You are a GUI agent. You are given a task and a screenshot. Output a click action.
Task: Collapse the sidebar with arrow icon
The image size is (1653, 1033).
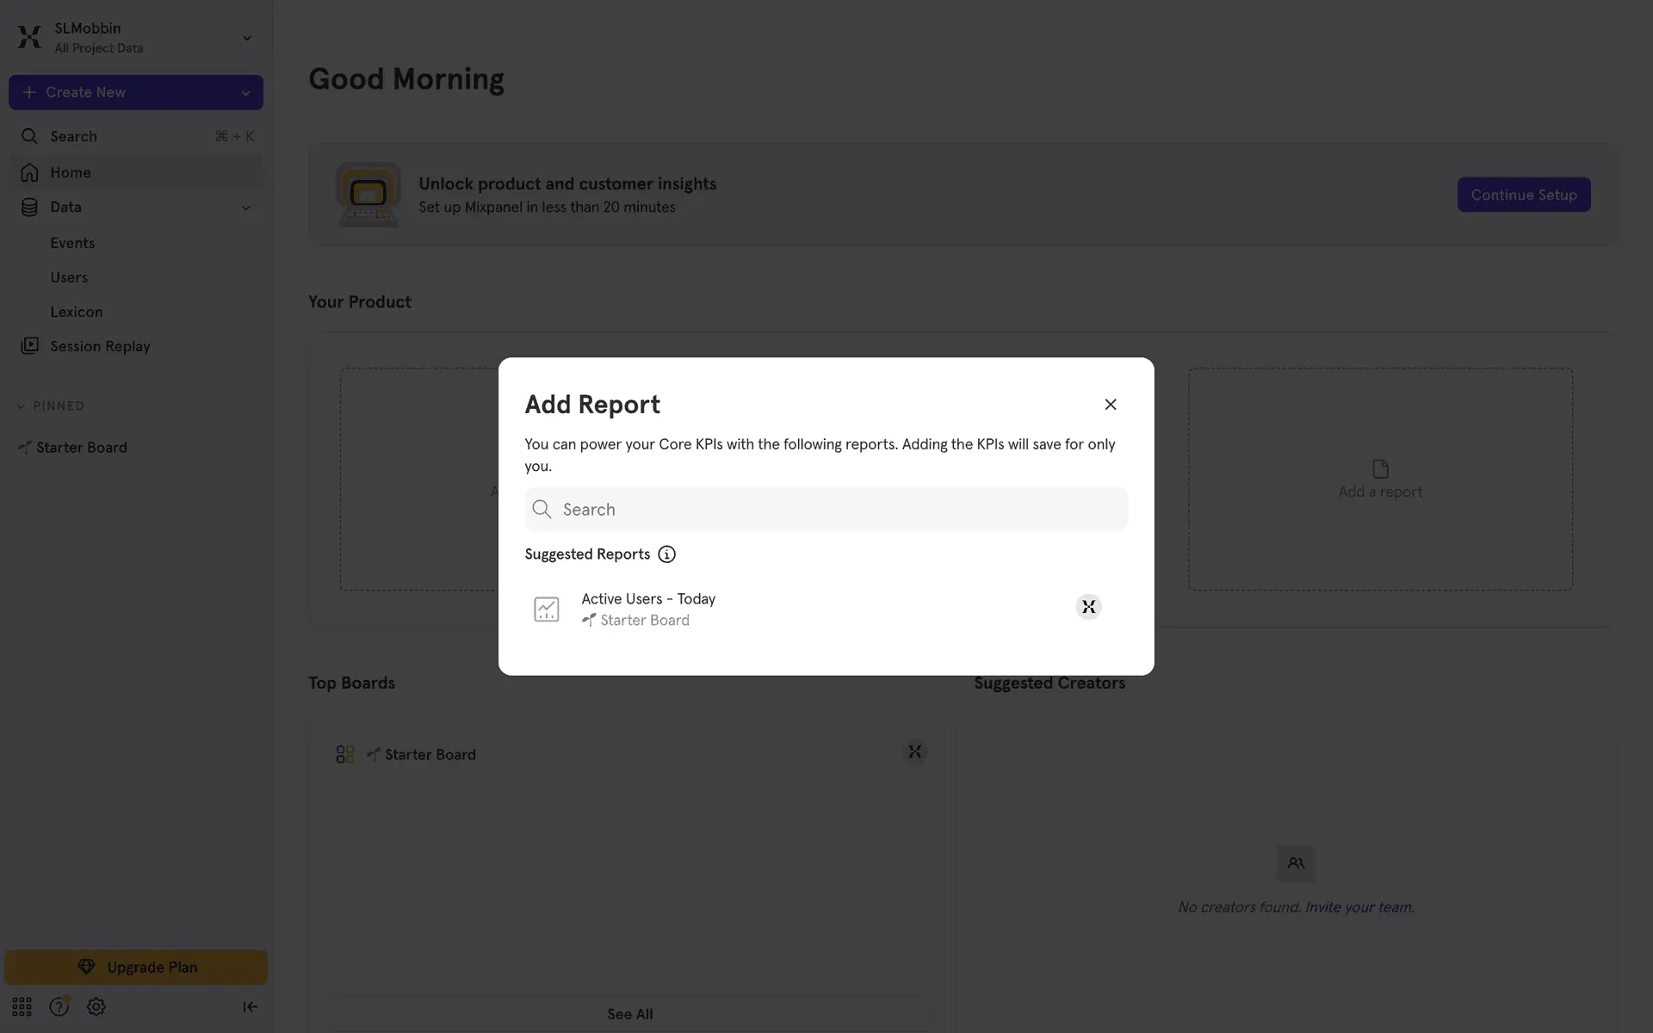pyautogui.click(x=250, y=1006)
